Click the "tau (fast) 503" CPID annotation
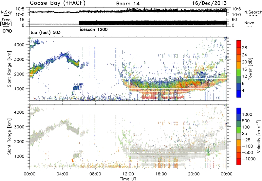The width and height of the screenshot is (262, 181). point(46,32)
